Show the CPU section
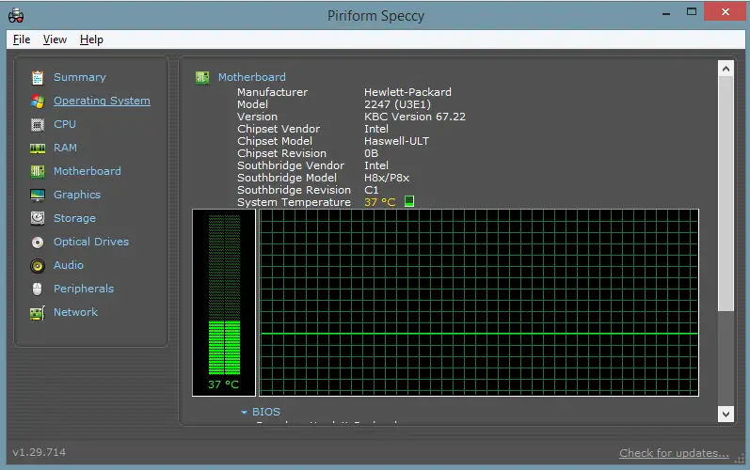 (65, 124)
